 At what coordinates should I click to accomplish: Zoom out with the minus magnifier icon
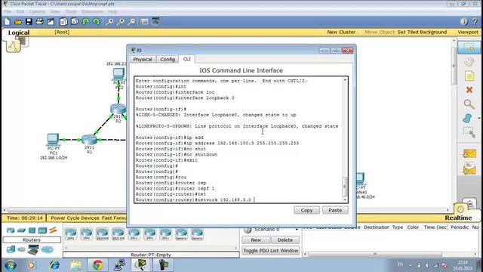tap(131, 22)
